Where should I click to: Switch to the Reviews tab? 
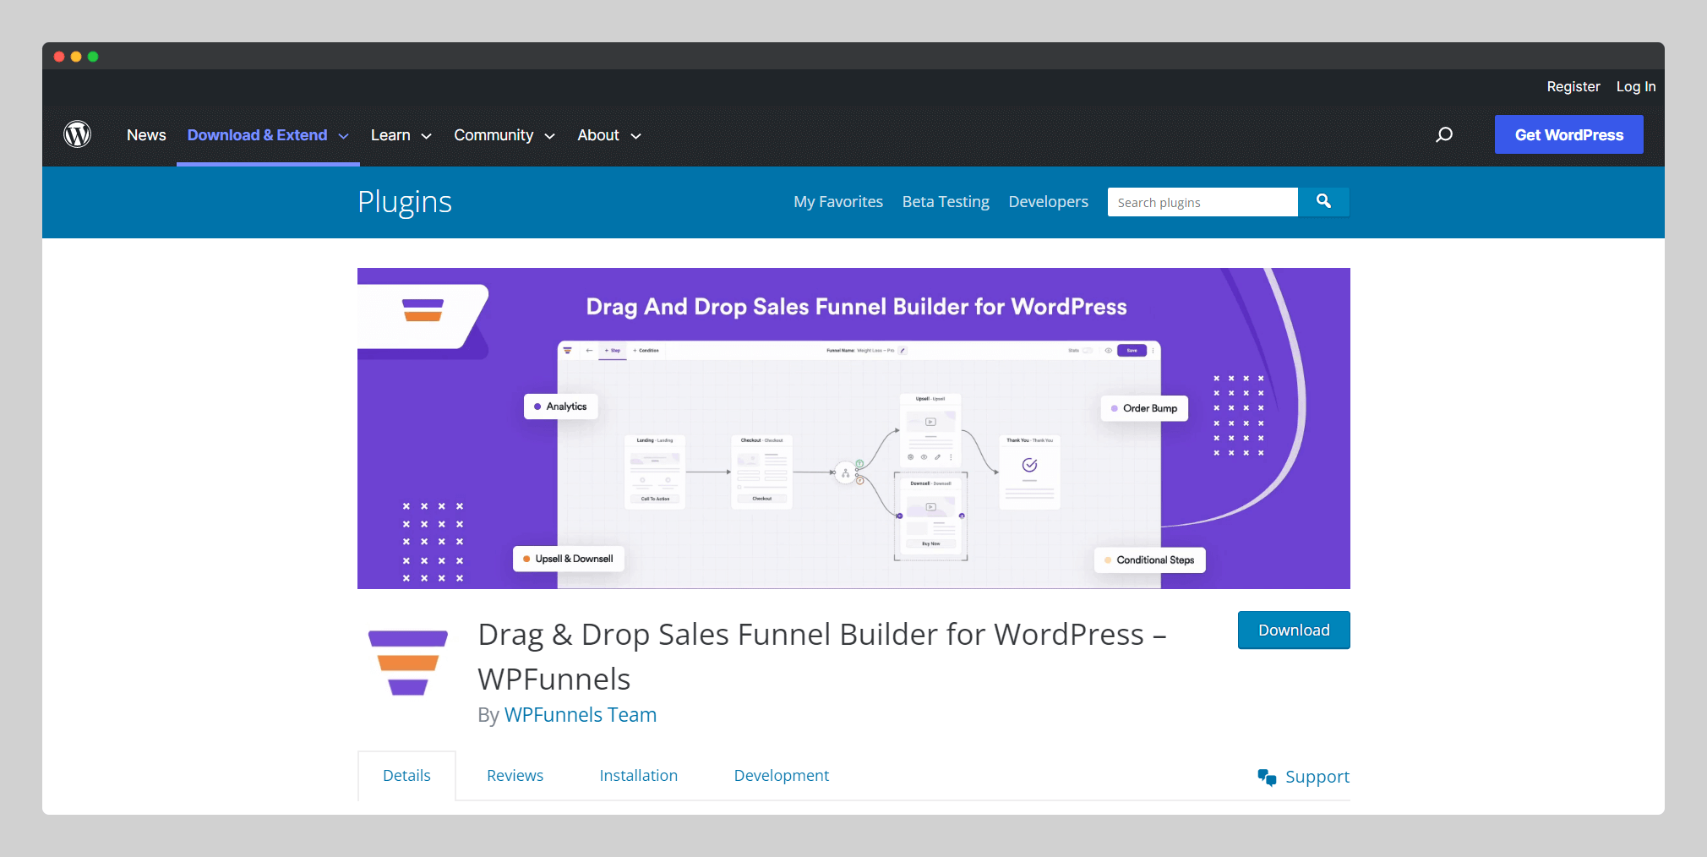click(x=515, y=775)
